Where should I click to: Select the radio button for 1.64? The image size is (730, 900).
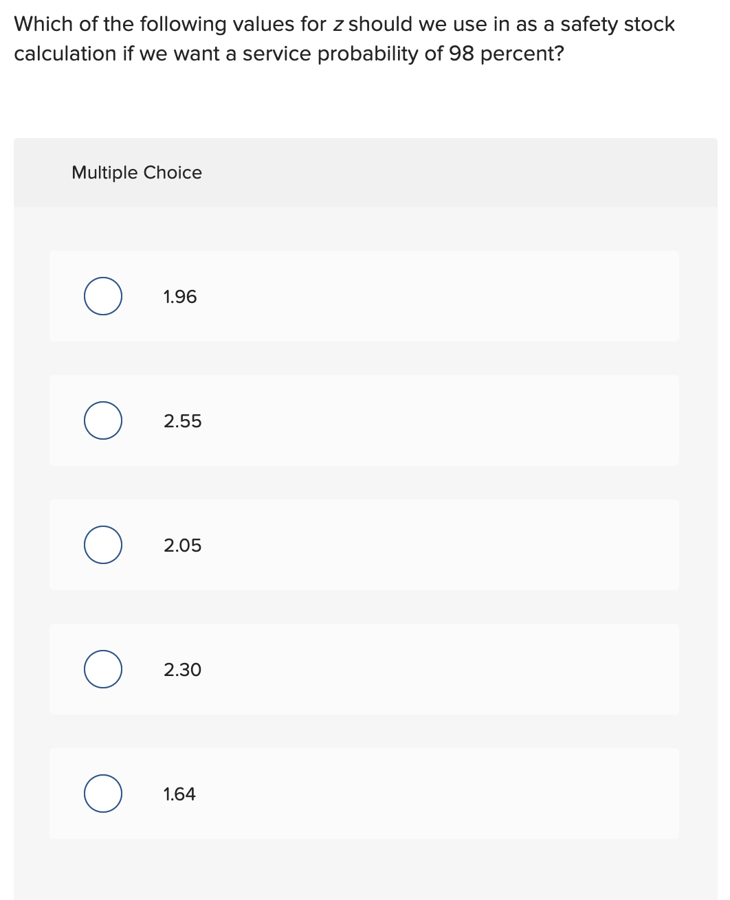tap(102, 794)
